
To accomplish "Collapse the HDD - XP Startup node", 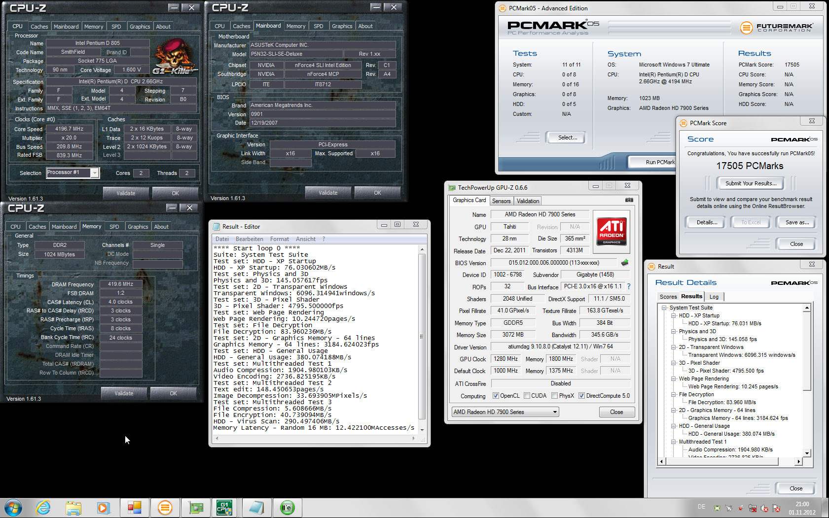I will [674, 315].
